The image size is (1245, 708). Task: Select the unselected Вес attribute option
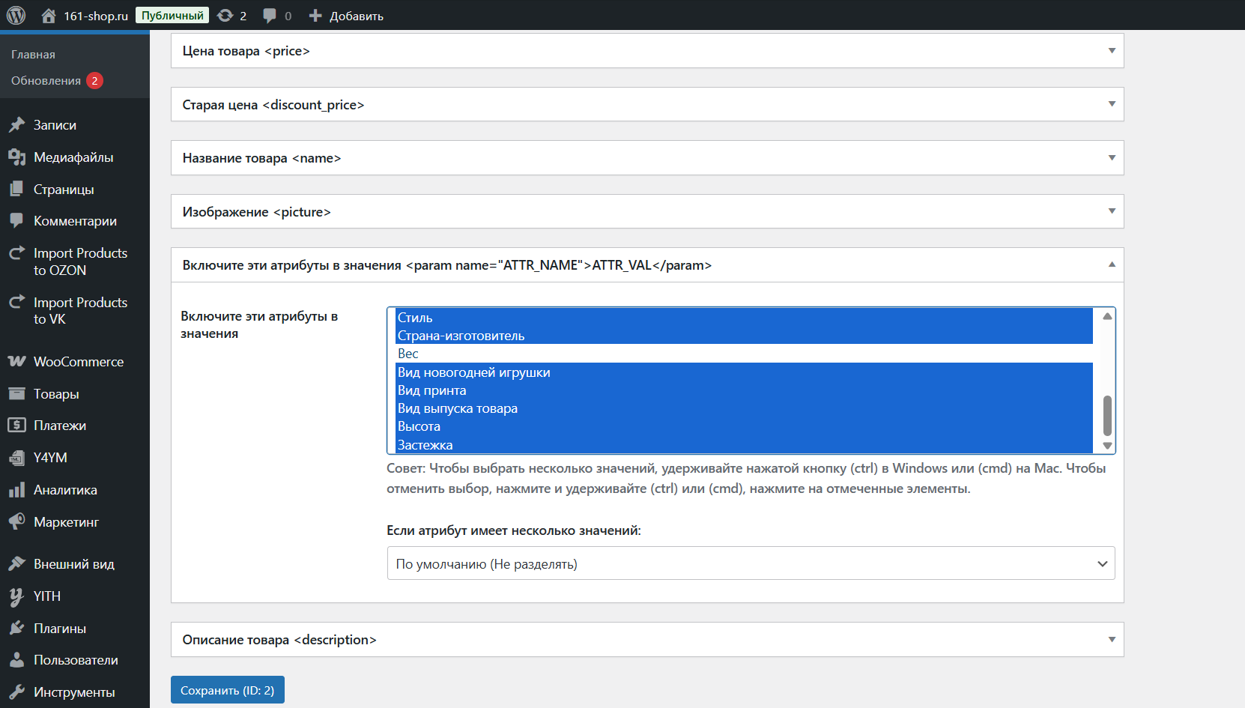click(408, 354)
